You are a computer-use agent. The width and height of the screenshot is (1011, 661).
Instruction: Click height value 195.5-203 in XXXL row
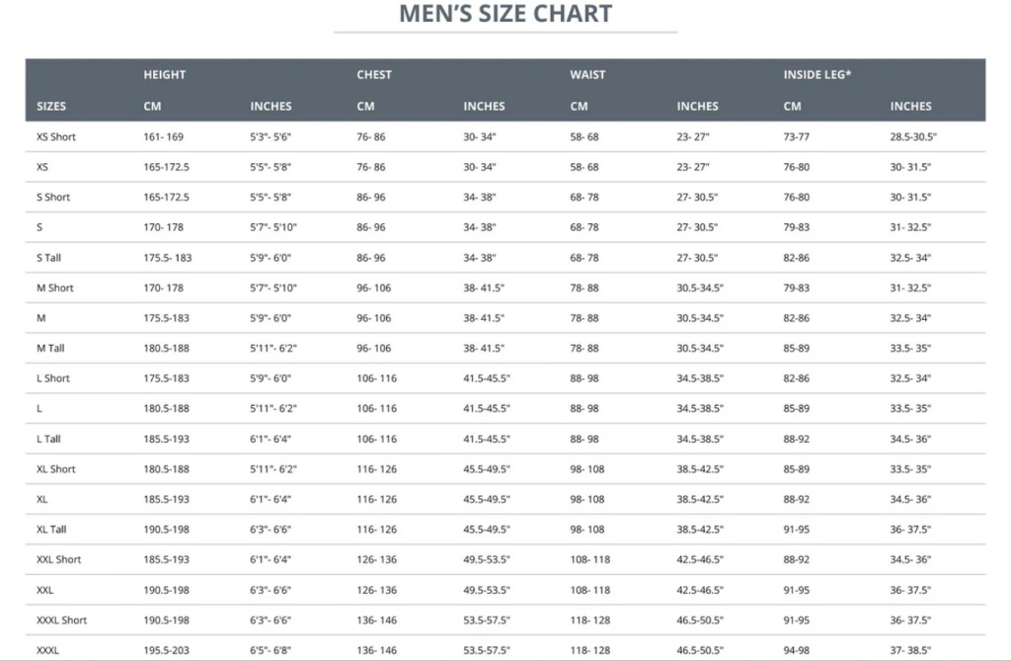coord(166,651)
